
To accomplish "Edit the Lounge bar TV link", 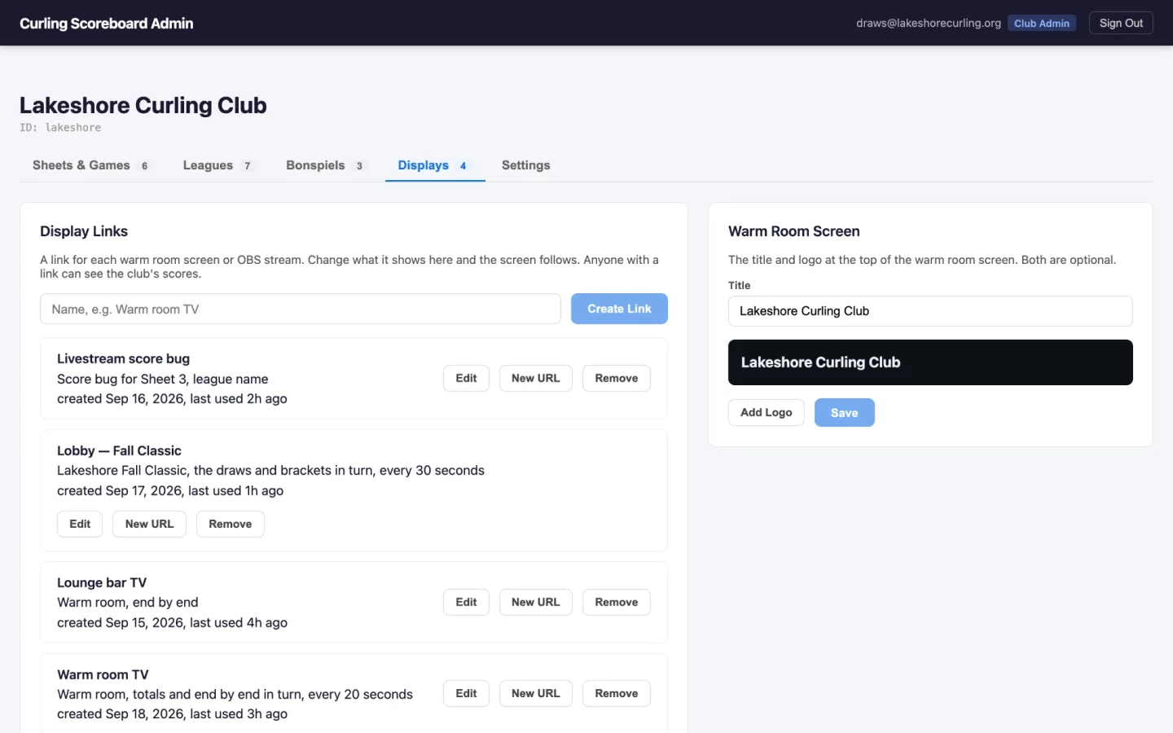I will click(466, 602).
